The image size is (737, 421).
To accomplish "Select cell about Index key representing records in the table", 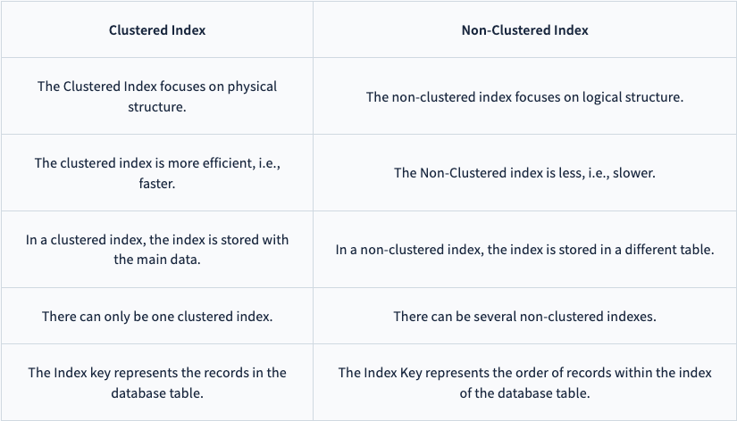I will click(x=157, y=382).
